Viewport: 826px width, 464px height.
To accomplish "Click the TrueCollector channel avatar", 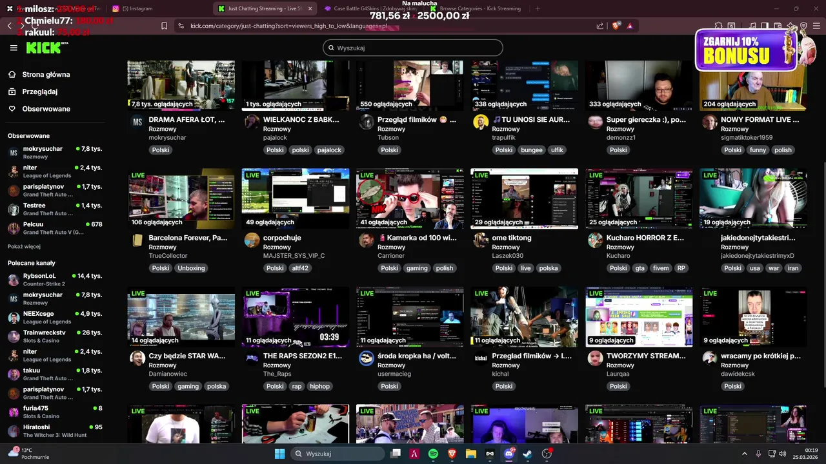I will coord(137,240).
